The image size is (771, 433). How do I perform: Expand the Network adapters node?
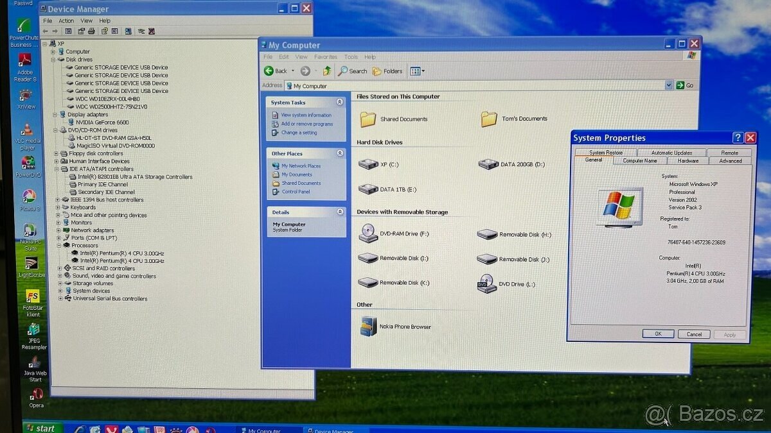[58, 230]
